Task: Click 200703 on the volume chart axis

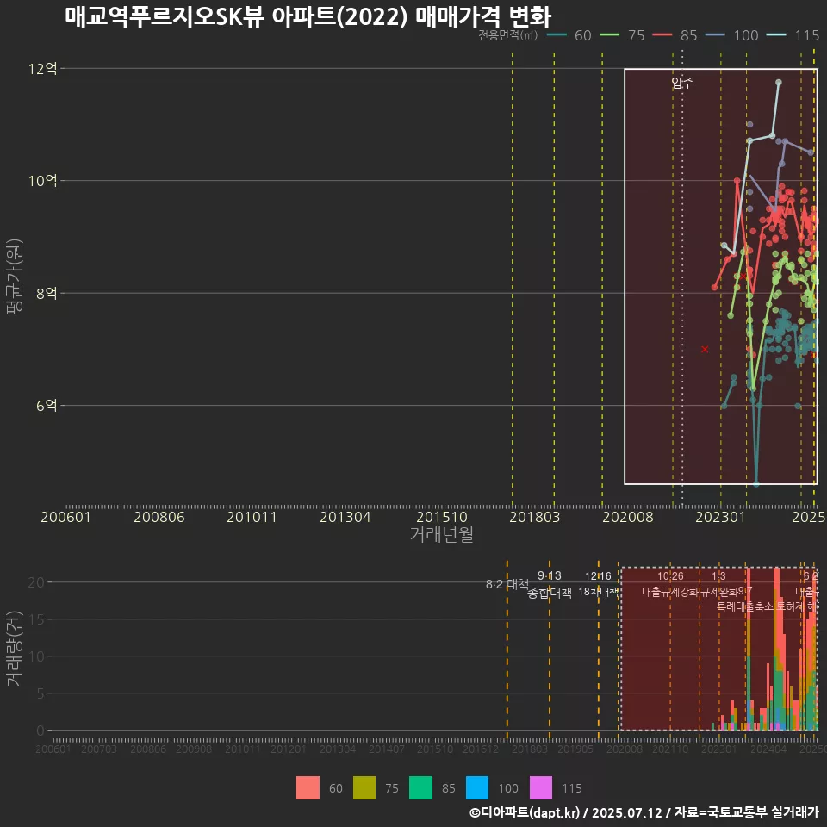Action: [x=99, y=749]
